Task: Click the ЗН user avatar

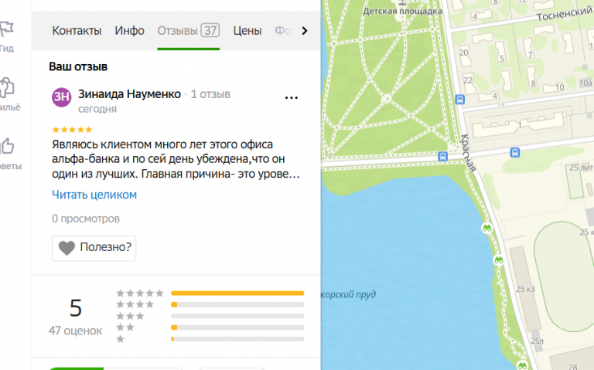Action: 61,97
